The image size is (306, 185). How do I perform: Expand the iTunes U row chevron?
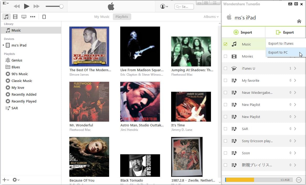pos(295,68)
